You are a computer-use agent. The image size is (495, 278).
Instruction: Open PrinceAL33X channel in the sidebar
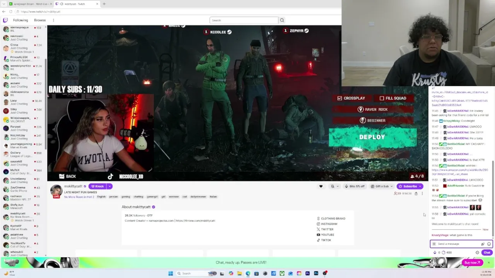coord(23,59)
